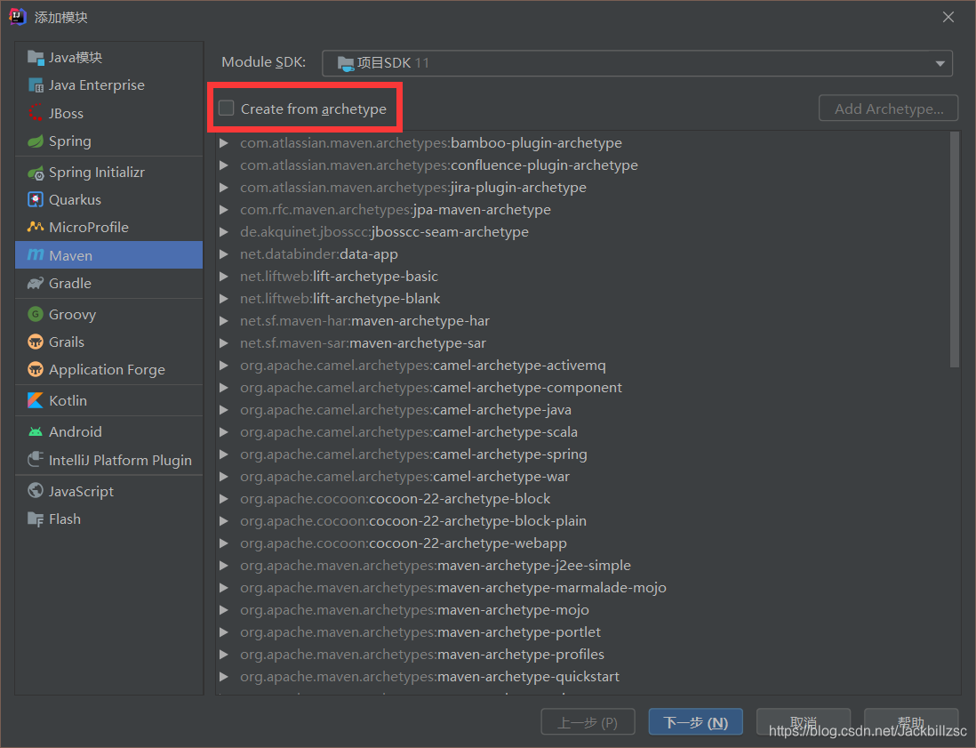The width and height of the screenshot is (976, 748).
Task: Expand the net.databinder:data-app node
Action: [224, 254]
